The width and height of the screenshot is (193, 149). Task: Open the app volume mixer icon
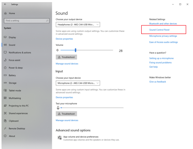[59, 138]
